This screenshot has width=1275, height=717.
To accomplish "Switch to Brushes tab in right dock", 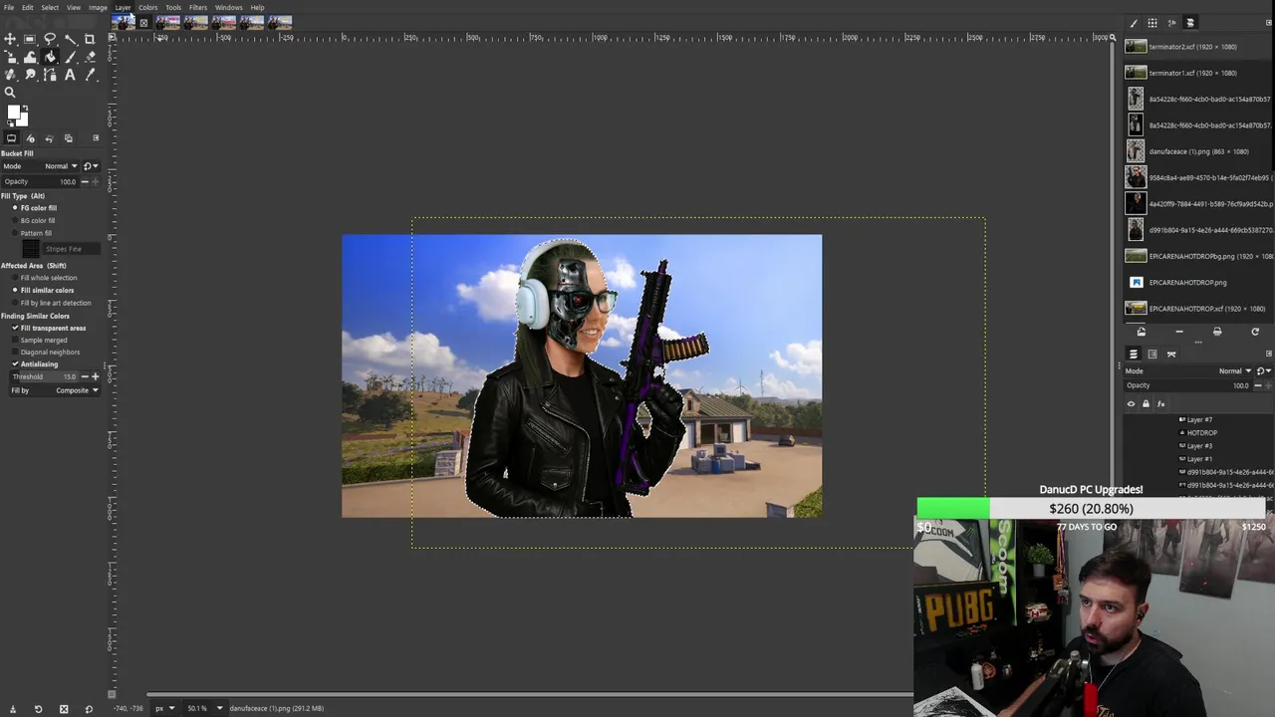I will click(1134, 23).
